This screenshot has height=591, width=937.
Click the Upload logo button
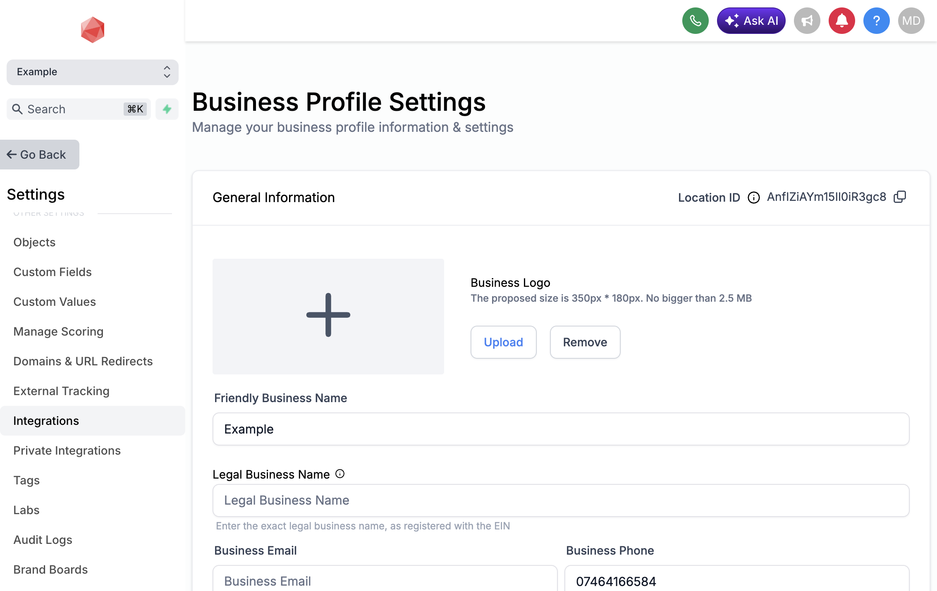503,342
